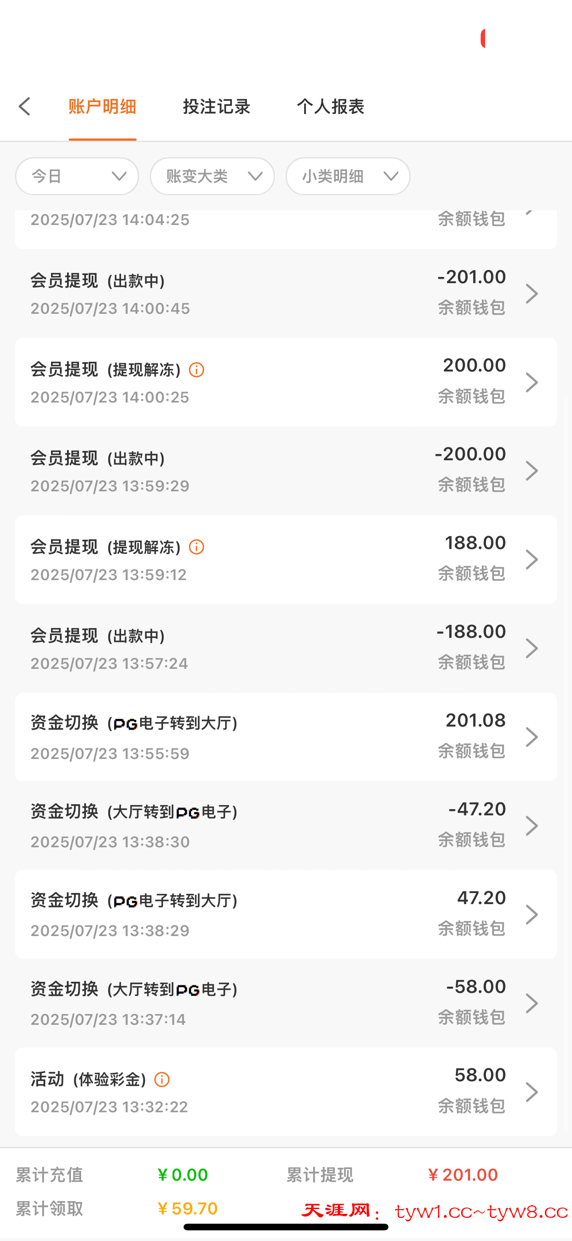Open details arrow for -201.00 withdrawal
This screenshot has width=572, height=1241.
pos(532,293)
